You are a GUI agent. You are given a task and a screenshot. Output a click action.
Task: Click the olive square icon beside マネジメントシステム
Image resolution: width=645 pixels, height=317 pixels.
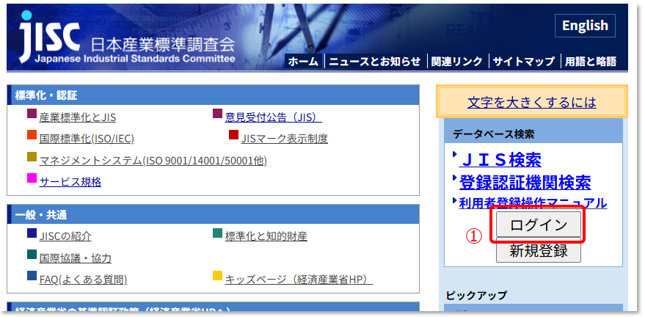pyautogui.click(x=32, y=156)
